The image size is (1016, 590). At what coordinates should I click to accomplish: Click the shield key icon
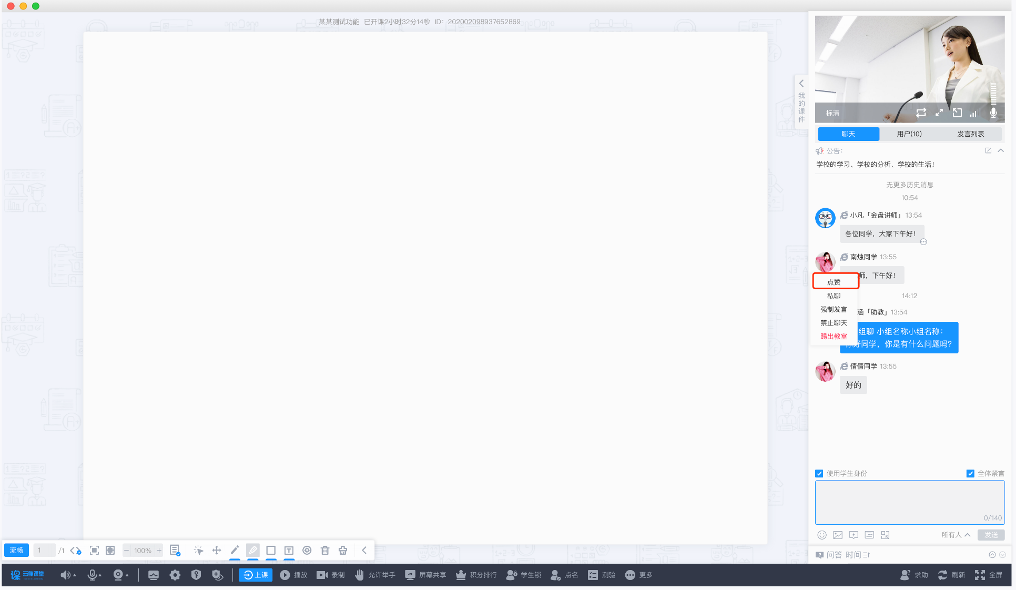[x=196, y=575]
